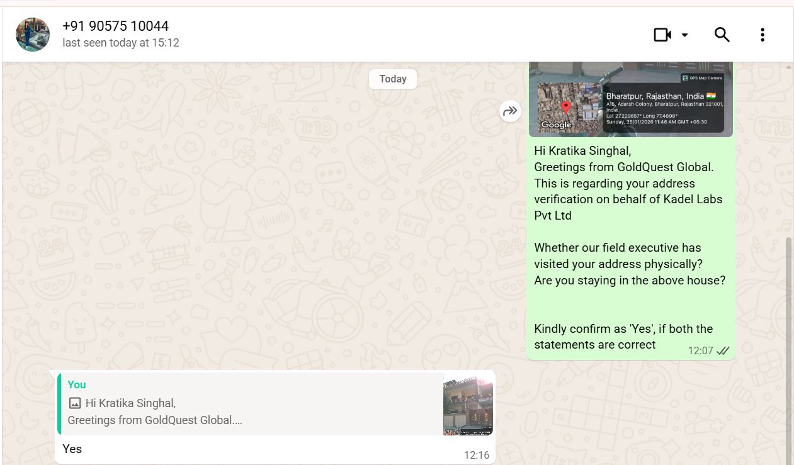Open contact info for +91 90575 10044

pyautogui.click(x=115, y=26)
